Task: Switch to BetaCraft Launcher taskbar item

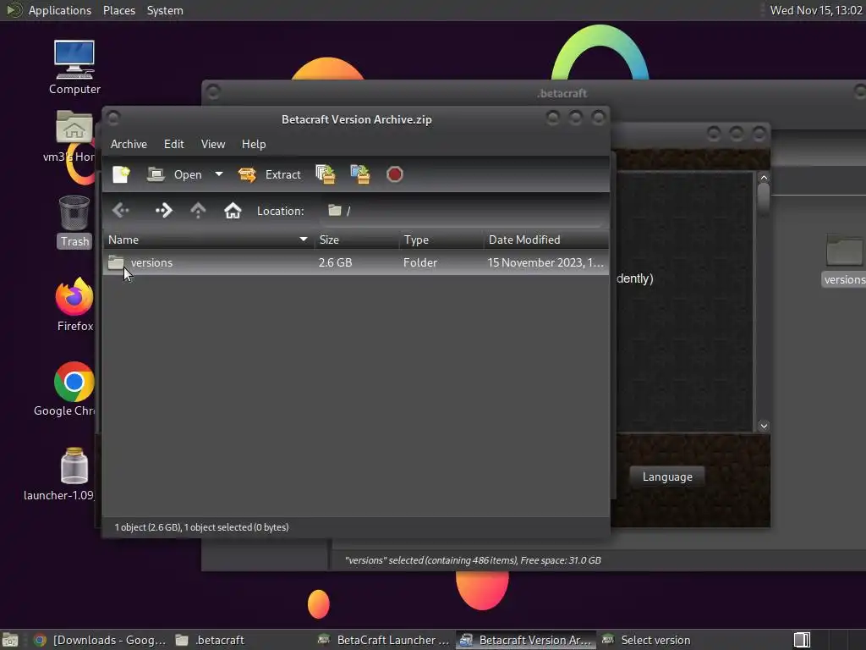Action: 383,640
